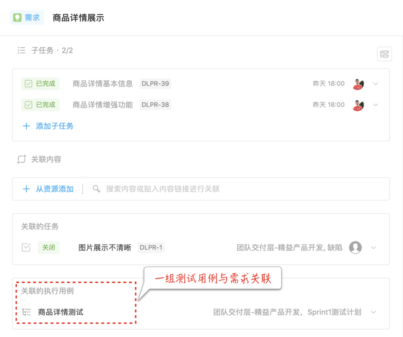
Task: Open test case 商品详情测试
Action: click(61, 312)
